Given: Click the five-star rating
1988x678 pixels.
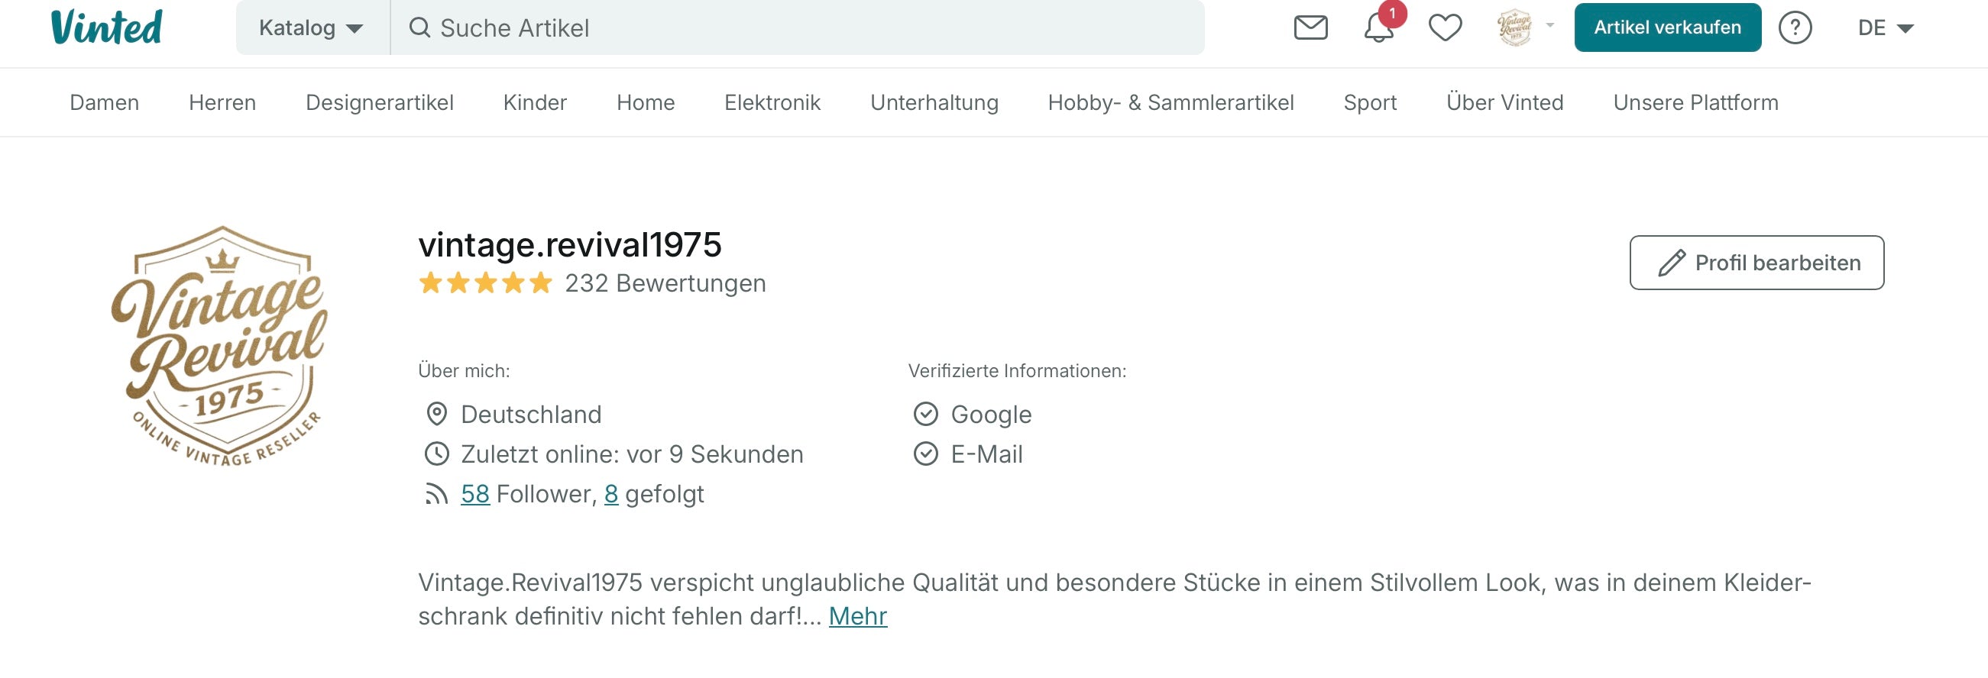Looking at the screenshot, I should [x=485, y=283].
